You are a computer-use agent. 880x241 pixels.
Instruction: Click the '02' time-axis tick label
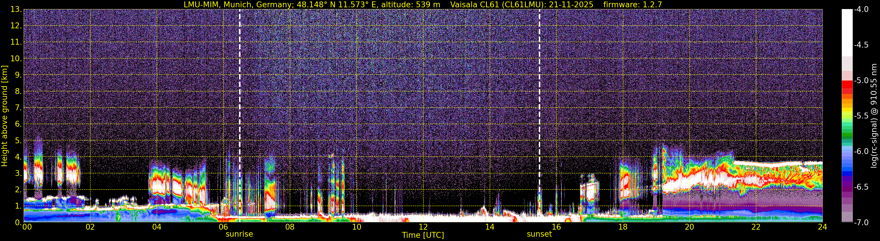(x=90, y=227)
